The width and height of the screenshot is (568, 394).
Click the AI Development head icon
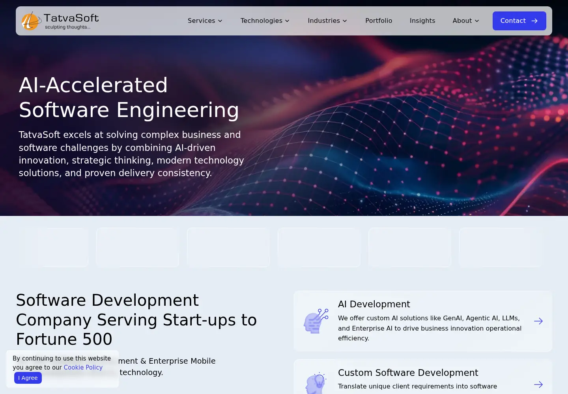pyautogui.click(x=316, y=321)
